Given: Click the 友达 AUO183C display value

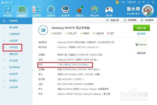Looking at the screenshot, I should pyautogui.click(x=71, y=79).
